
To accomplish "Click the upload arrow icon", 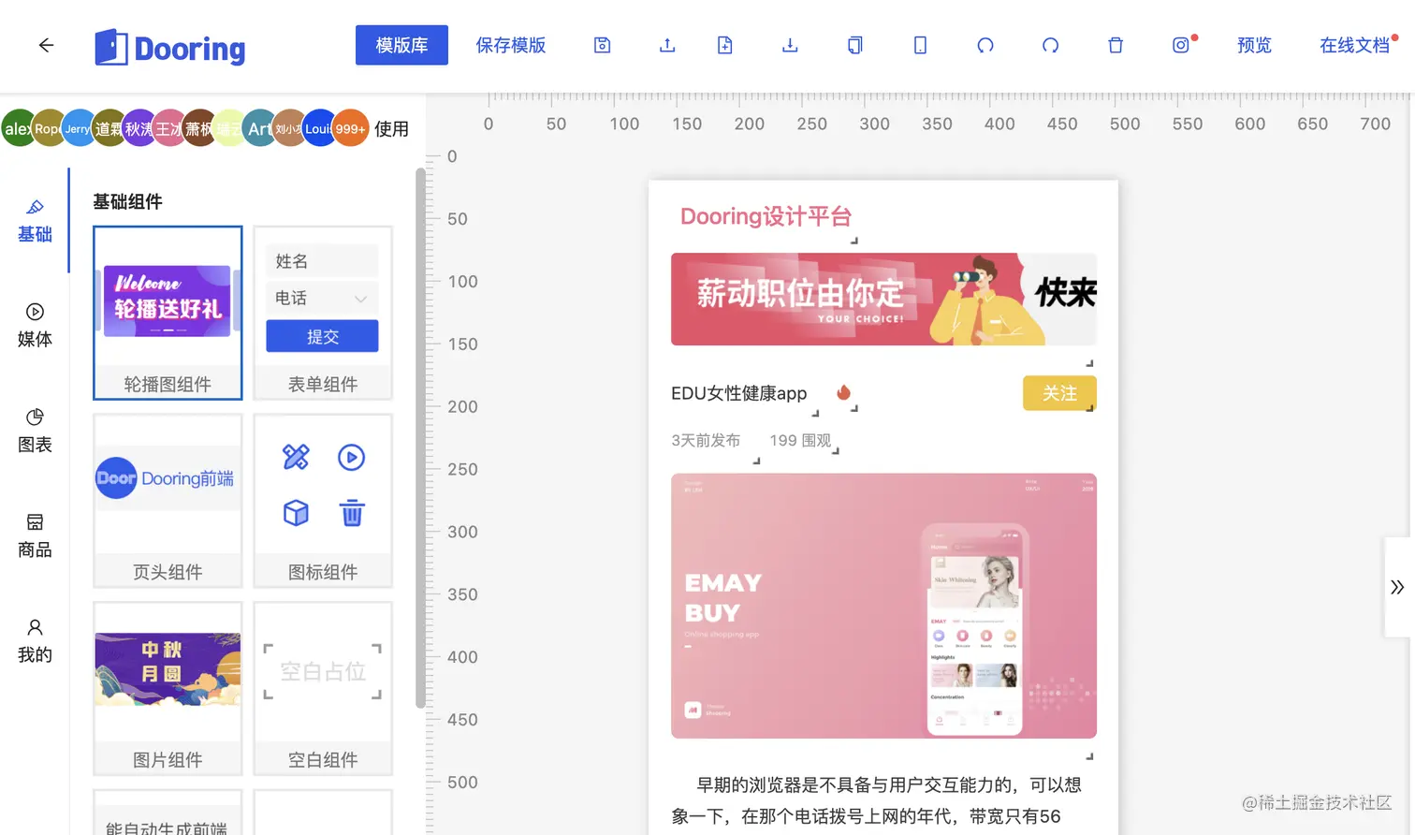I will pos(667,45).
